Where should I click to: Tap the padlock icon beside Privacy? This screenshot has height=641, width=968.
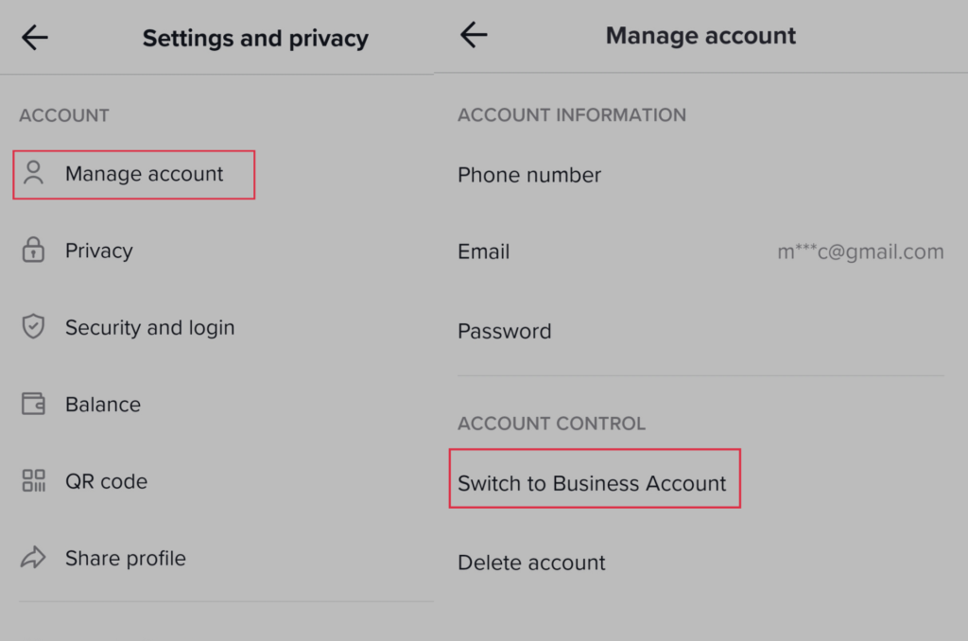[33, 250]
